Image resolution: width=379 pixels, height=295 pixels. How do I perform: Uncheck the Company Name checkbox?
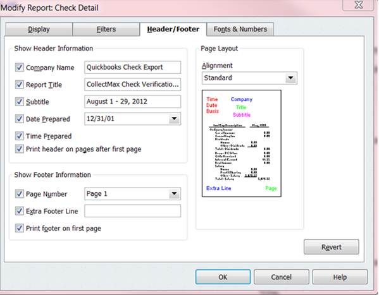click(x=20, y=68)
